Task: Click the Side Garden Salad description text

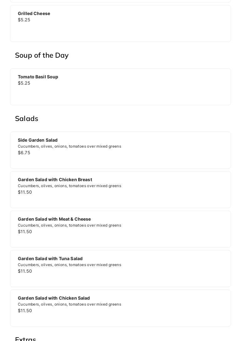Action: click(x=69, y=146)
